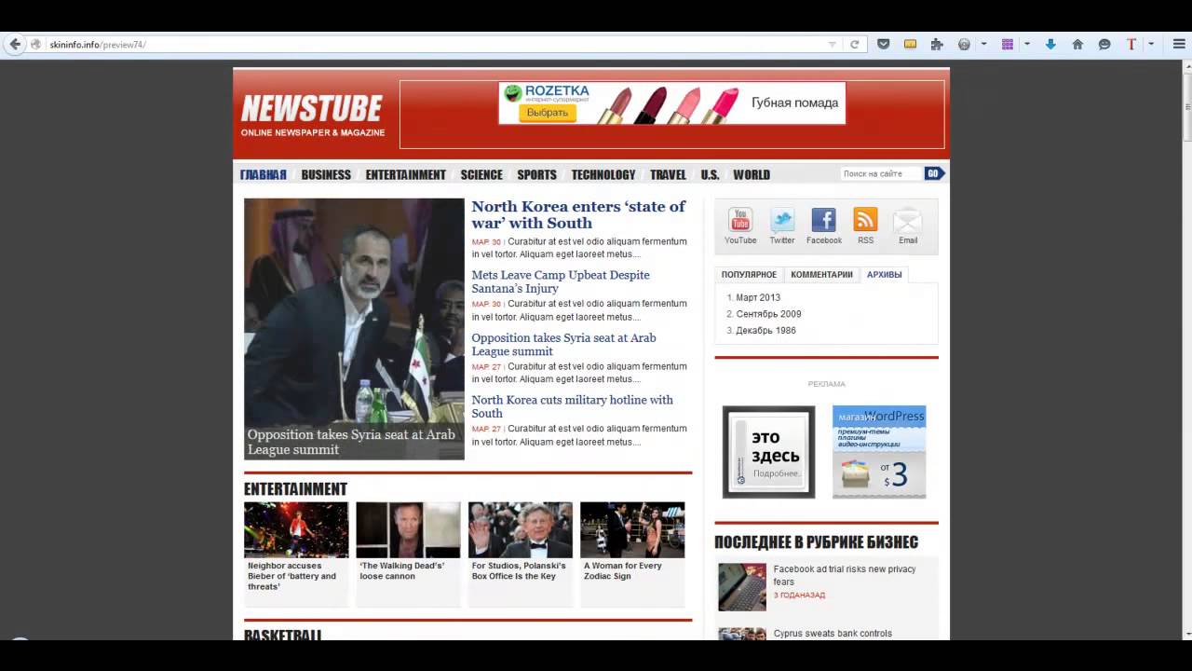This screenshot has height=671, width=1192.
Task: Click the GO search button
Action: pos(933,173)
